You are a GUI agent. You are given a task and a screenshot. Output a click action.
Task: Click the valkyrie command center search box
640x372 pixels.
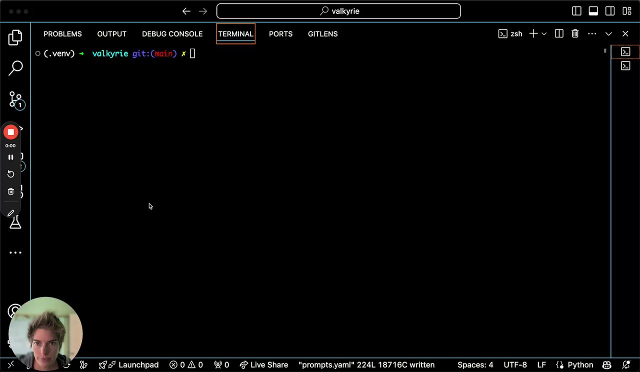tap(338, 11)
